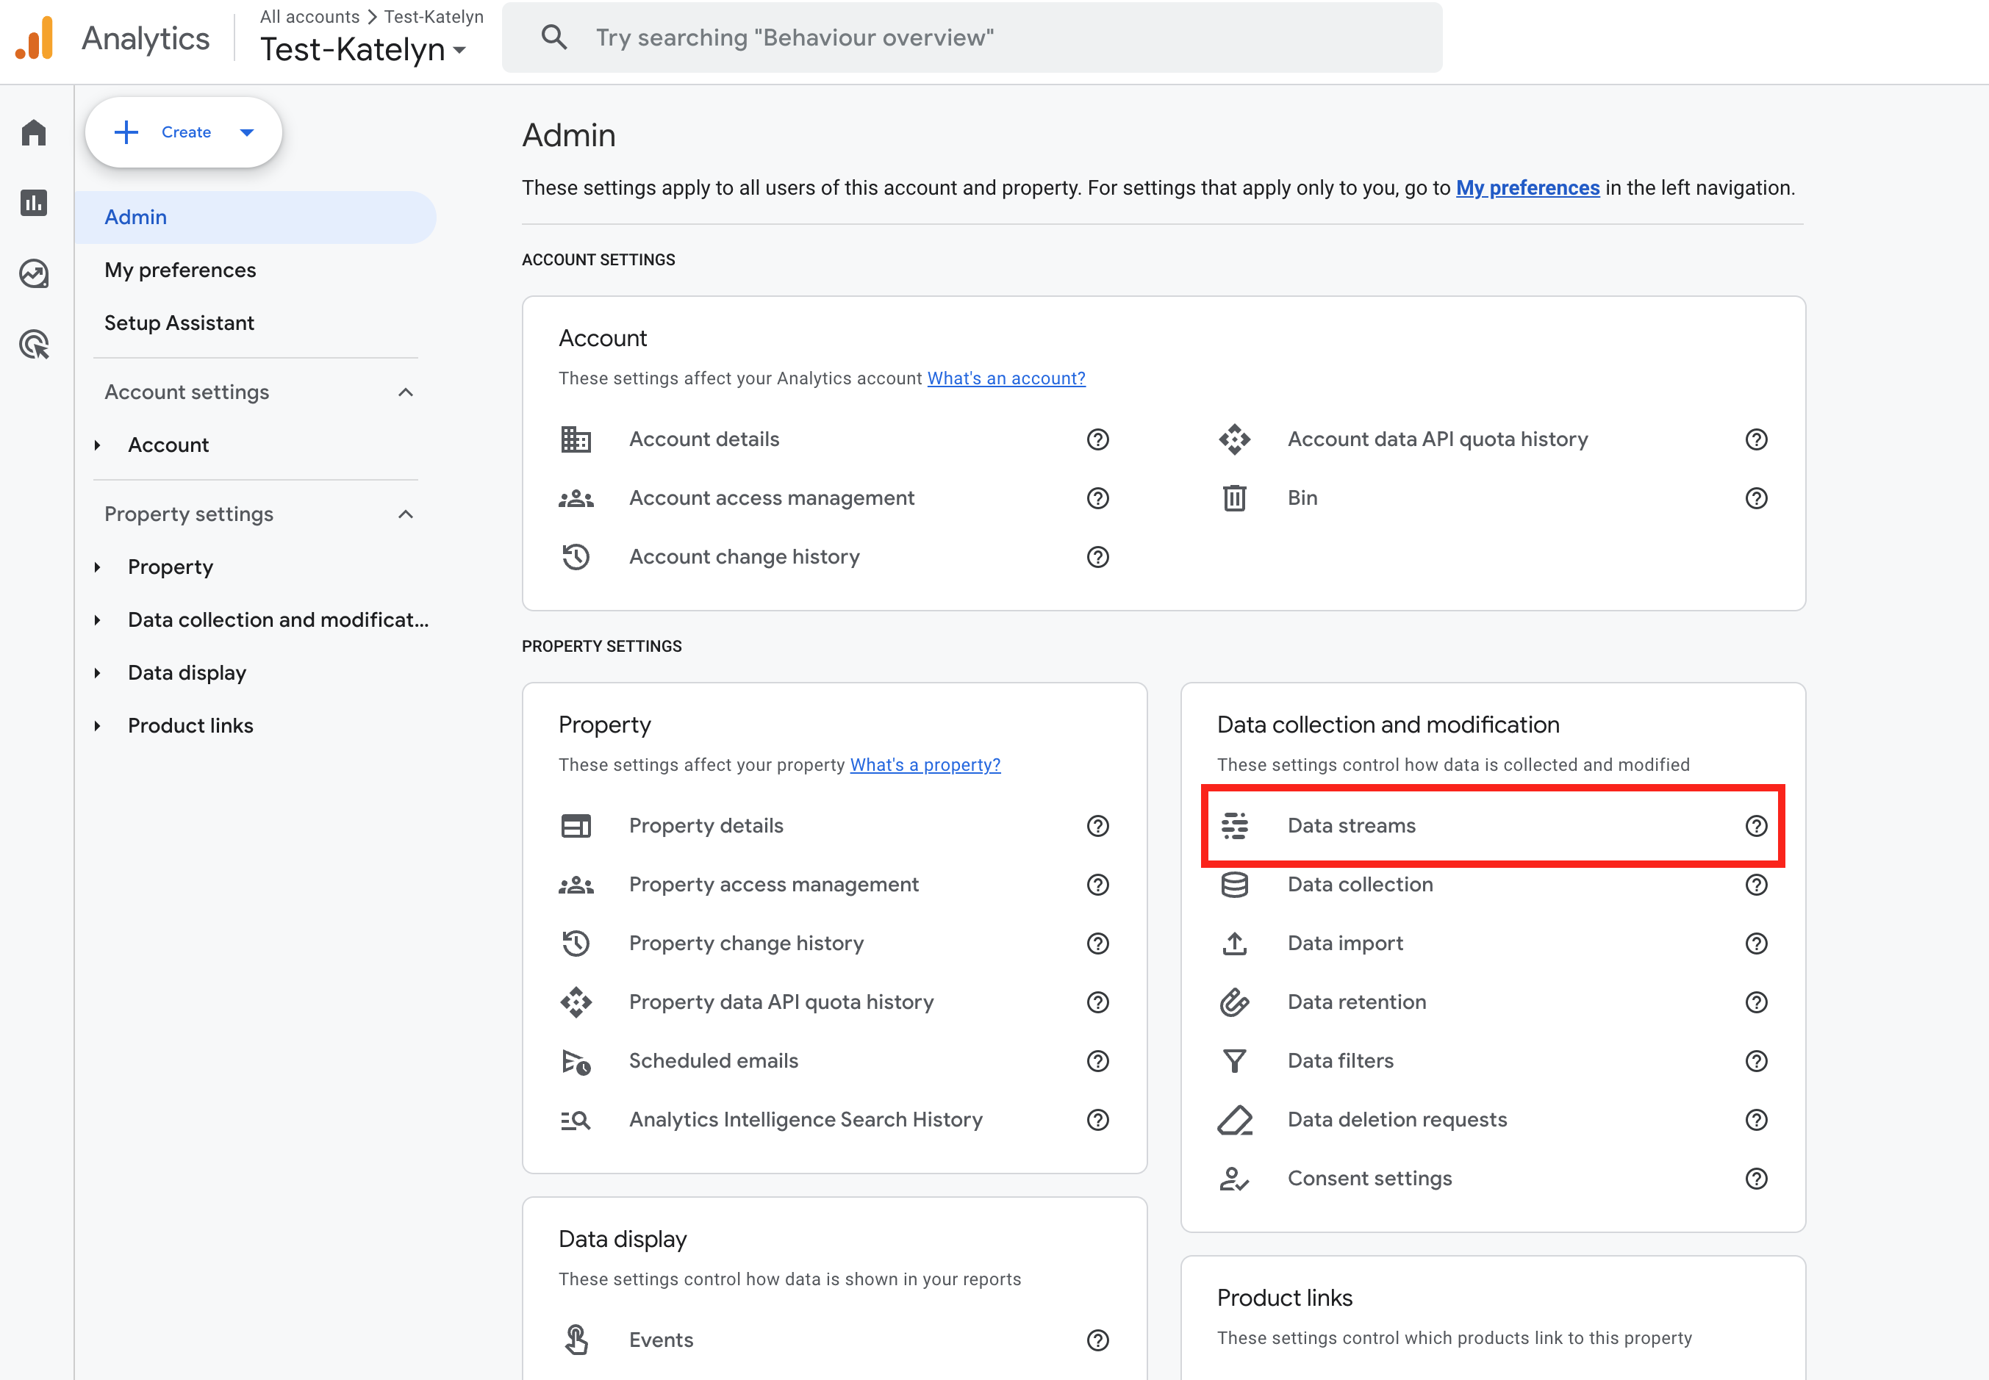
Task: Open the What's an account? link
Action: click(1006, 378)
